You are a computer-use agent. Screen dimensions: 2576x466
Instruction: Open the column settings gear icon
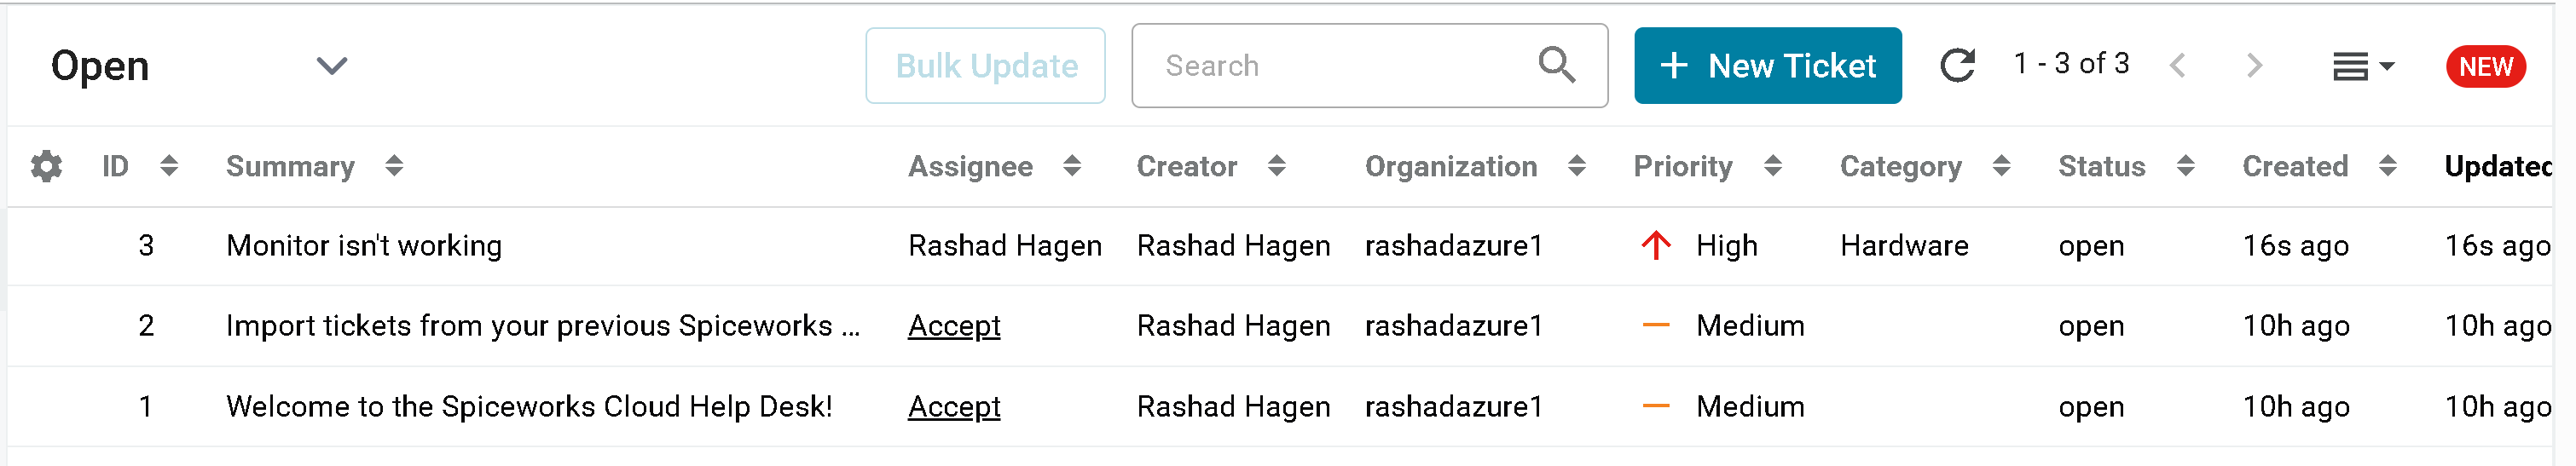point(46,166)
